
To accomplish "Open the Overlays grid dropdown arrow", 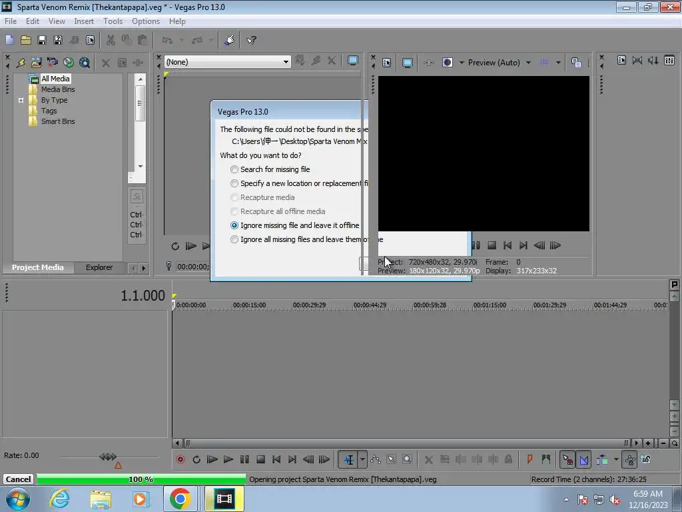I will tap(558, 63).
